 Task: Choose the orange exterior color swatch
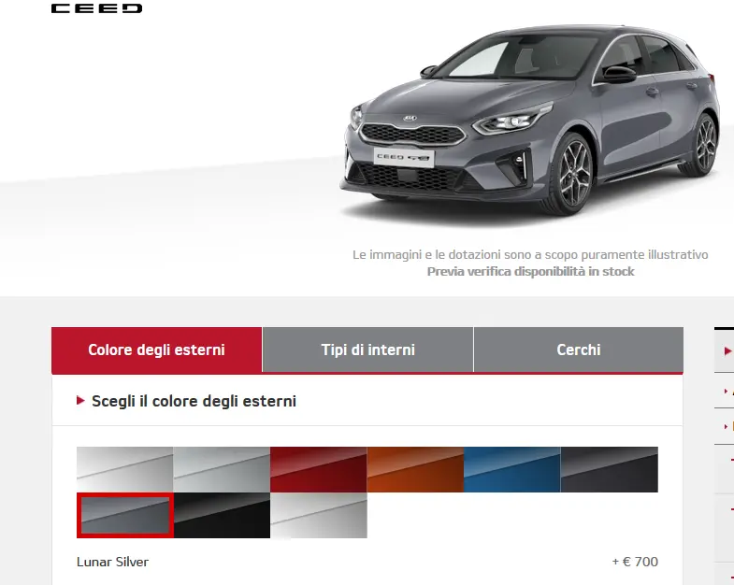point(416,469)
